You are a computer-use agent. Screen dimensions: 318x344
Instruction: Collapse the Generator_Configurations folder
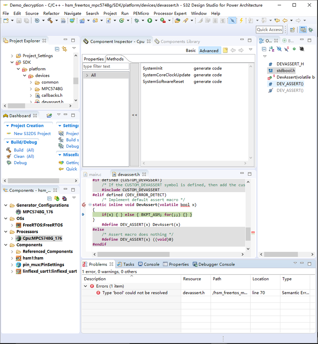coord(6,205)
